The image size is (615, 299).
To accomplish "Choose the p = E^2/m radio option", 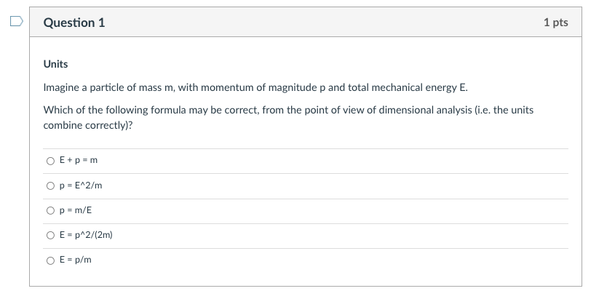I will [50, 186].
